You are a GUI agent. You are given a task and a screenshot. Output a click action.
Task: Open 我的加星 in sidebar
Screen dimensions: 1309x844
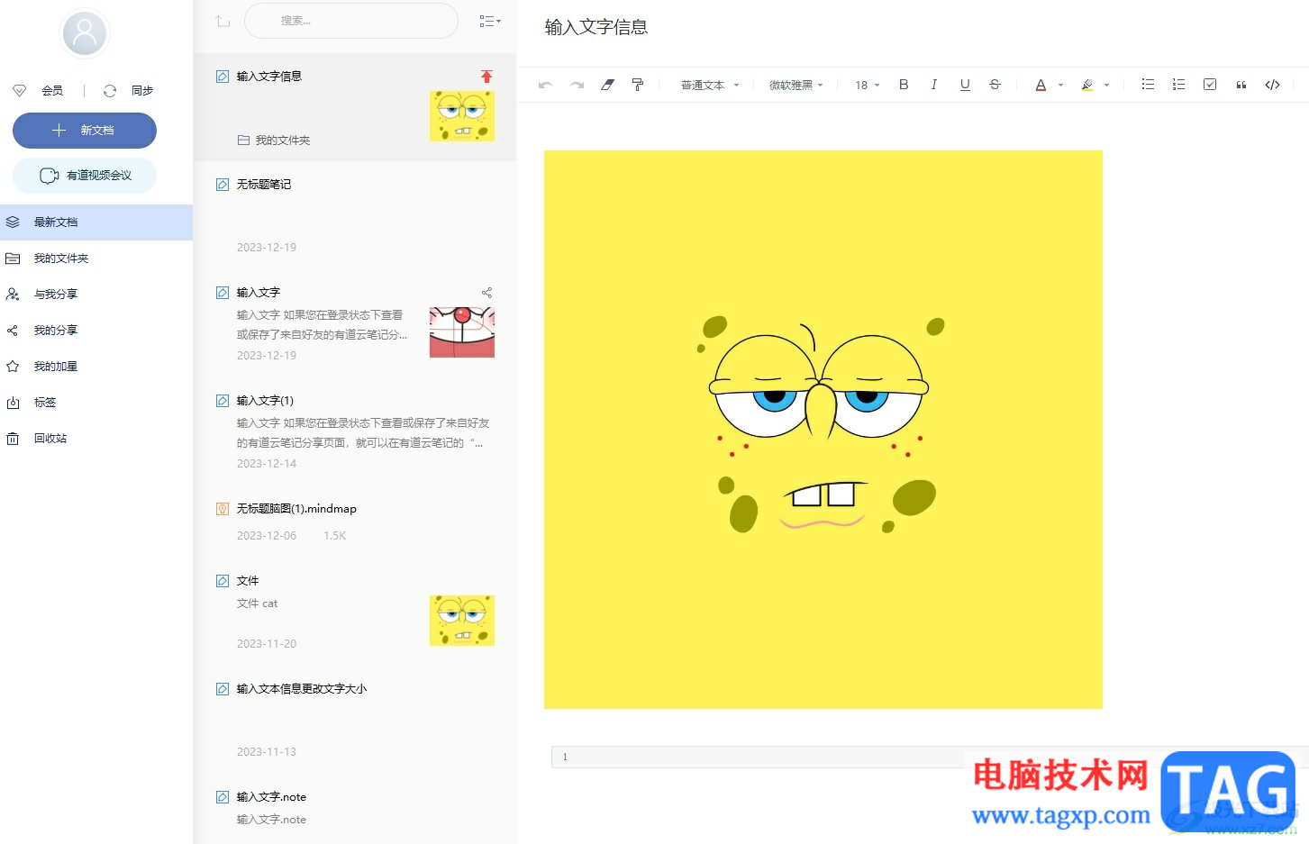(x=96, y=367)
